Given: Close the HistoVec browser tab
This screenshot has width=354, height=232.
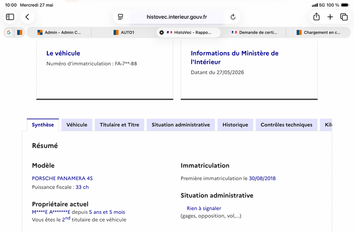Looking at the screenshot, I should pos(162,32).
